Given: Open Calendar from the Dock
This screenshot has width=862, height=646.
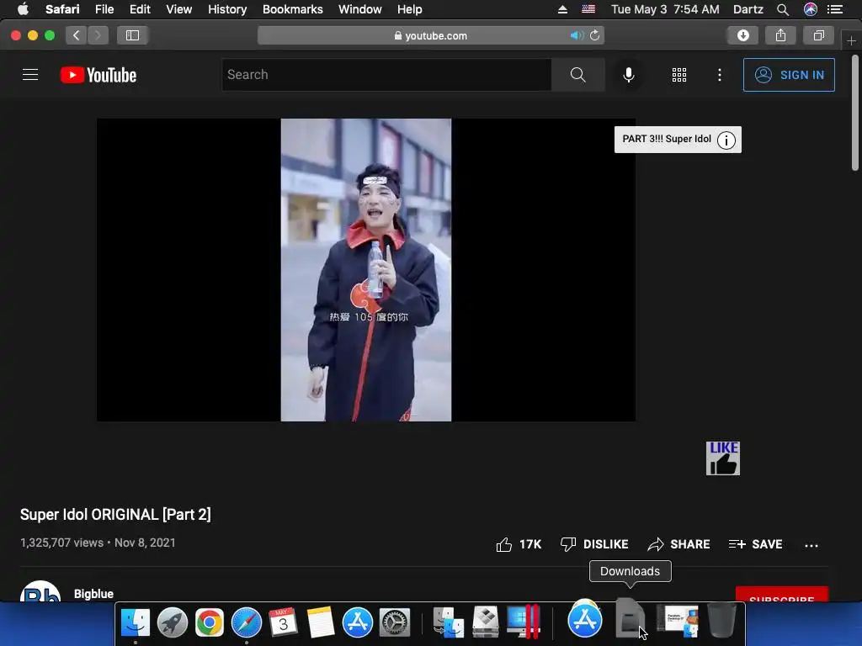Looking at the screenshot, I should point(283,622).
